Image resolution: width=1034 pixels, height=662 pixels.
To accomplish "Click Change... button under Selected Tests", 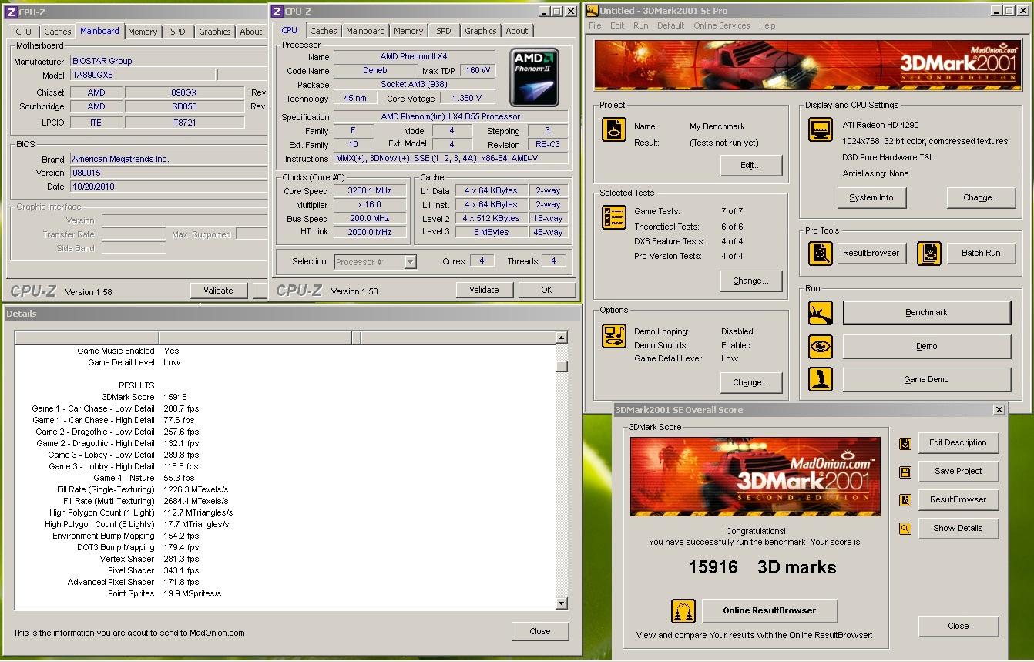I will 751,281.
